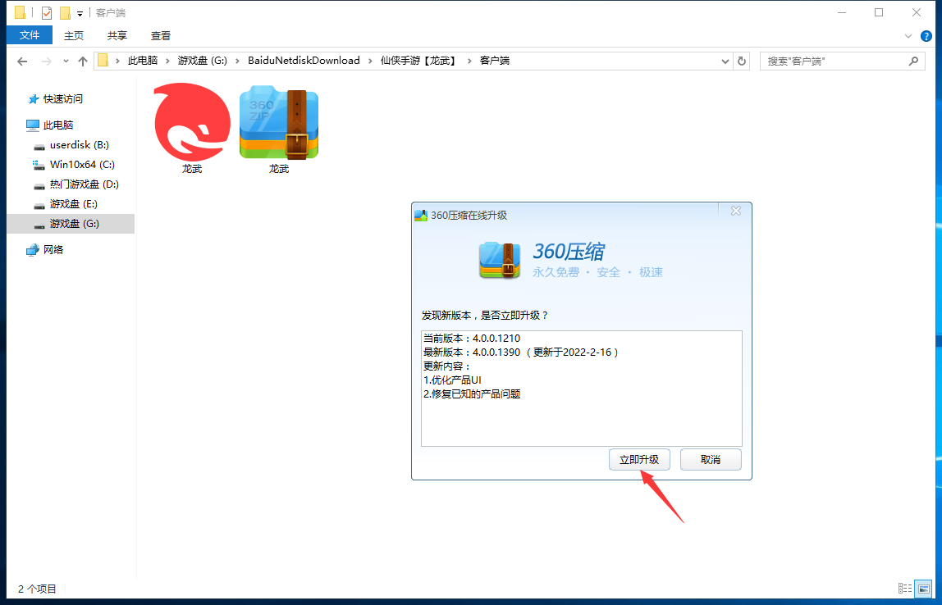Navigate back with the left arrow
Viewport: 942px width, 605px height.
22,61
